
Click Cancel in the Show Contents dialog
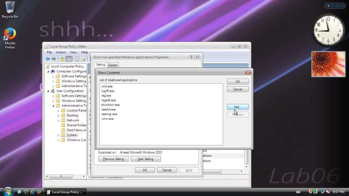238,89
